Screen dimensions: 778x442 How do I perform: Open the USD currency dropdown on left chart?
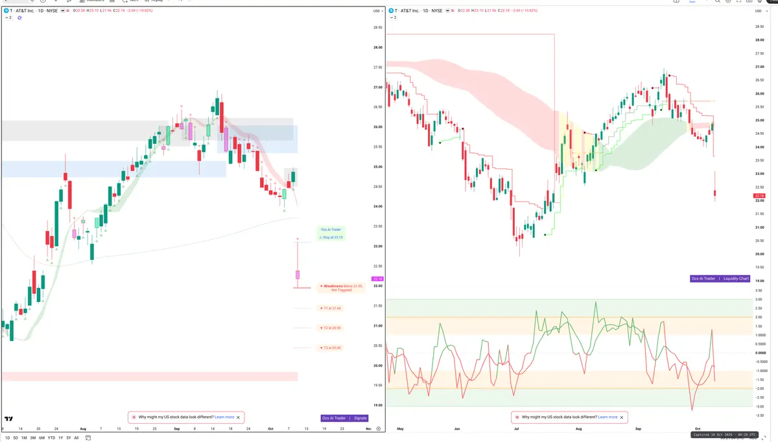tap(377, 11)
